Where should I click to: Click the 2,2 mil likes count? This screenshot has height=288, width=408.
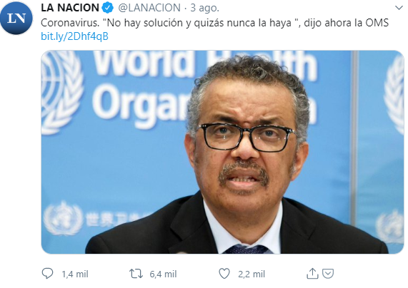click(x=252, y=274)
